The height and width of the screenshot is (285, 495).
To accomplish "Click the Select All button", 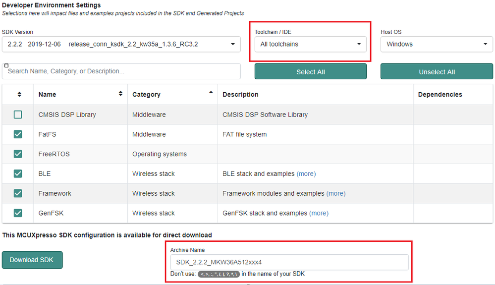I will click(x=311, y=72).
